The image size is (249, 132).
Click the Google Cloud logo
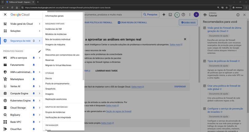click(x=20, y=14)
